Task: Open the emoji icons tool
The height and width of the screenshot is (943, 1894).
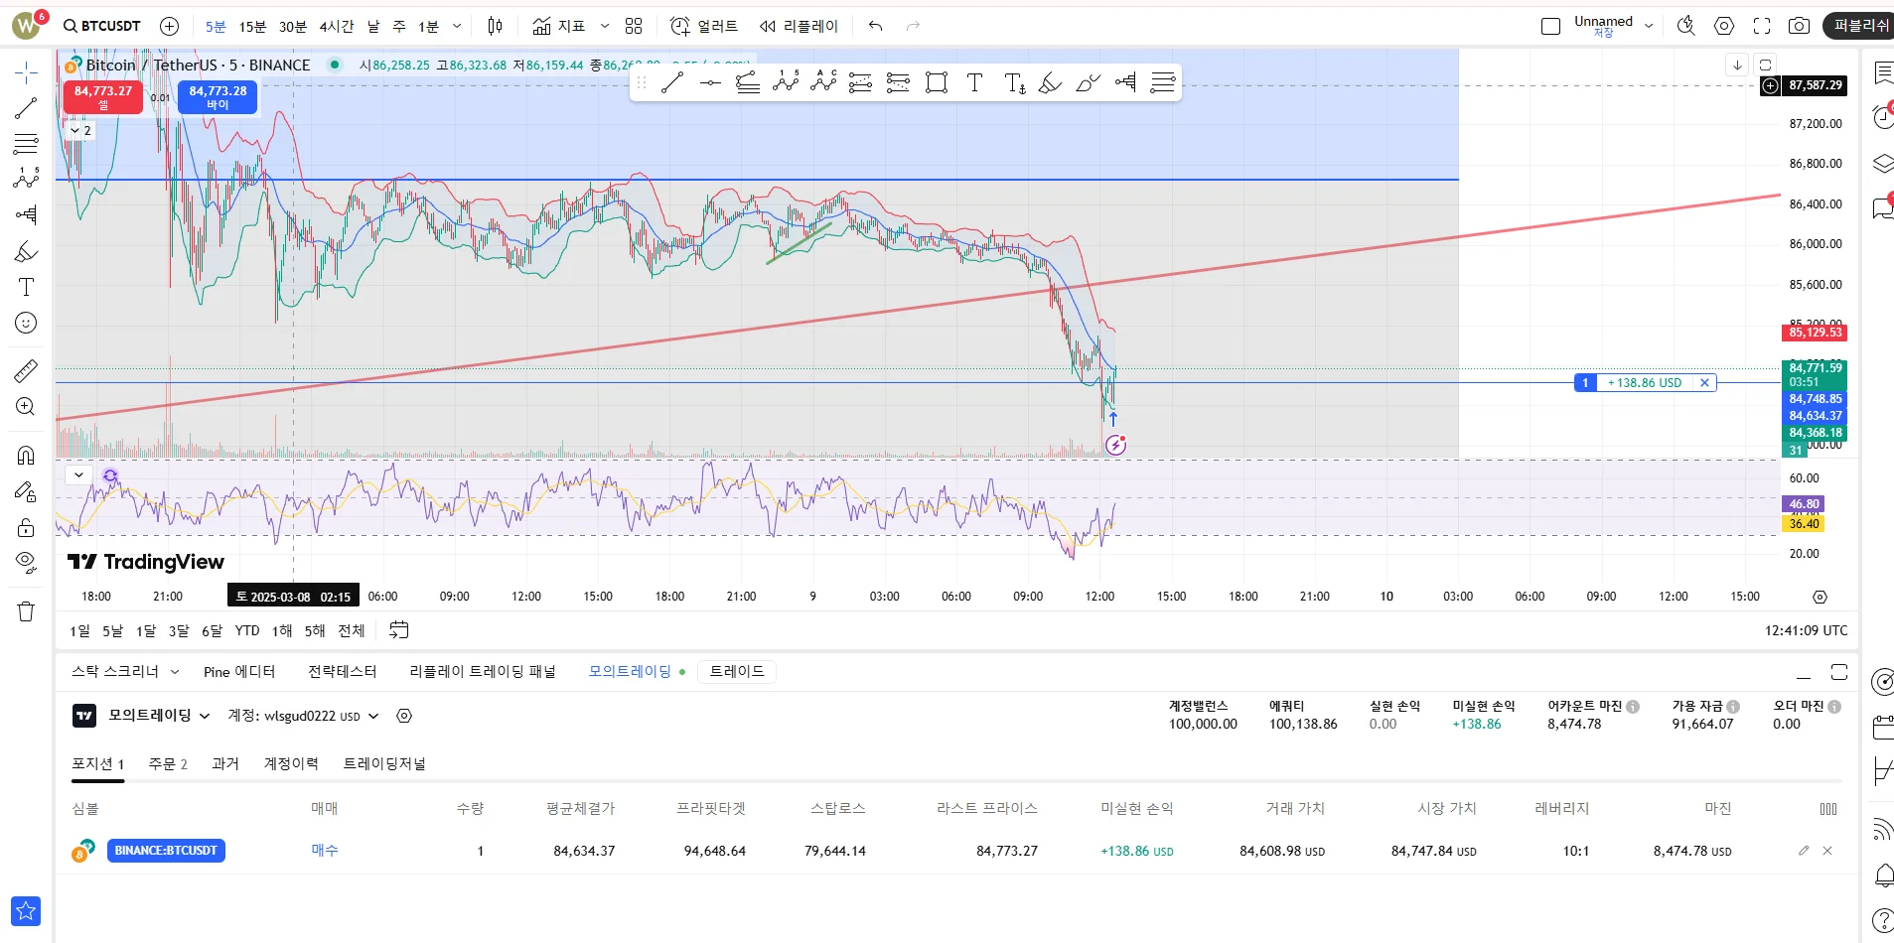Action: 26,323
